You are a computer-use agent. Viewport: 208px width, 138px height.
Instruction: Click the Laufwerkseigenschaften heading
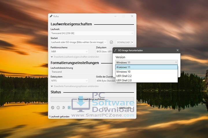[71, 24]
